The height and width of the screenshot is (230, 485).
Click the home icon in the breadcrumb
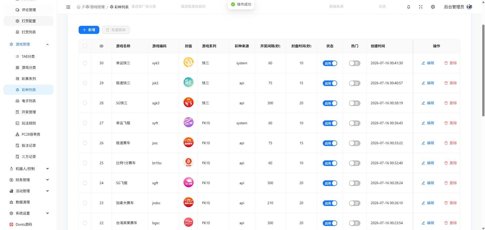(79, 7)
